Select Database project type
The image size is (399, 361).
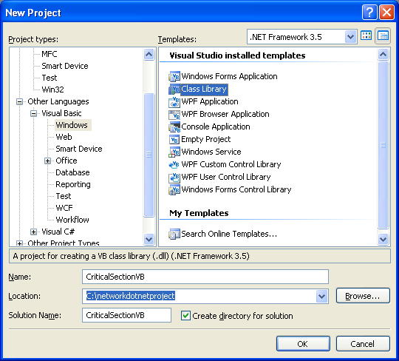pyautogui.click(x=72, y=172)
